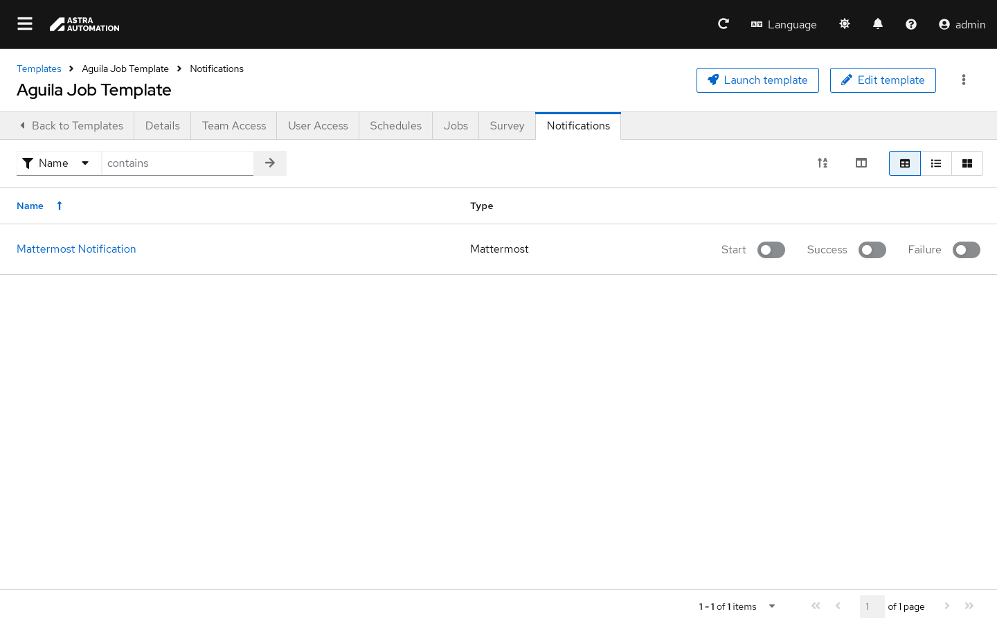Screen dimensions: 997x623
Task: Enable the Start notification toggle
Action: (771, 250)
